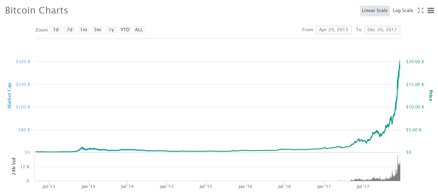
Task: Click the Jul '15 date label
Action: pos(206,186)
